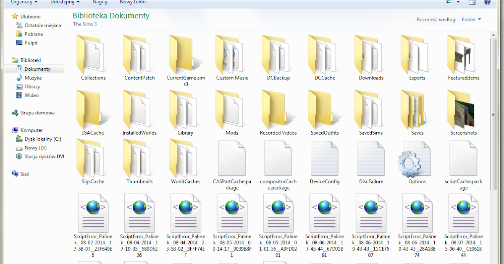Select the SavedSims folder
The height and width of the screenshot is (264, 504).
(x=371, y=113)
